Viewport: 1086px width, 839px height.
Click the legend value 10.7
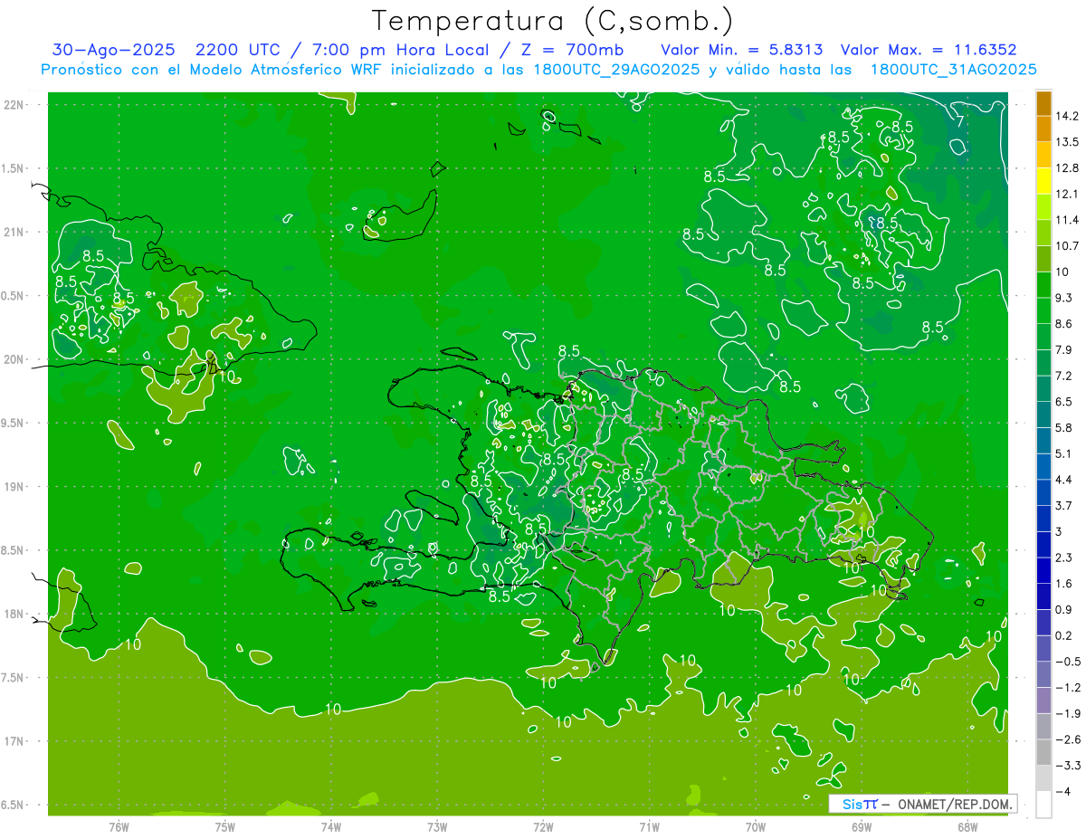(1067, 246)
